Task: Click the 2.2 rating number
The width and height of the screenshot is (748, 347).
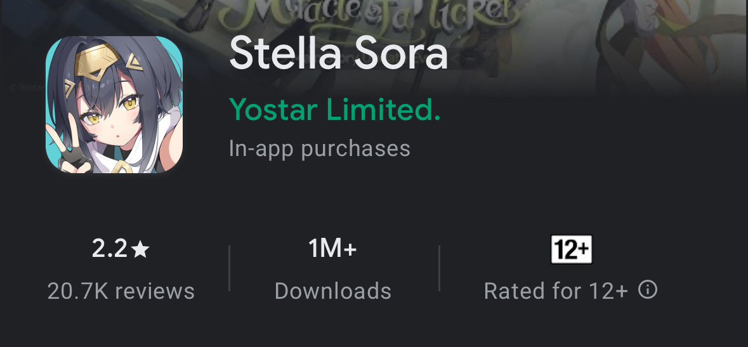Action: [110, 249]
